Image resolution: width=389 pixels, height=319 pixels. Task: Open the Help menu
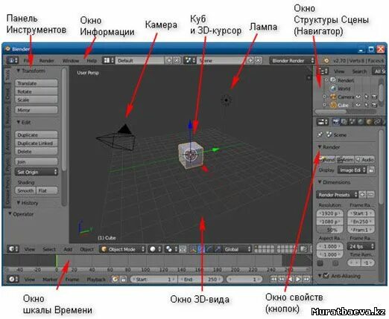coord(92,60)
